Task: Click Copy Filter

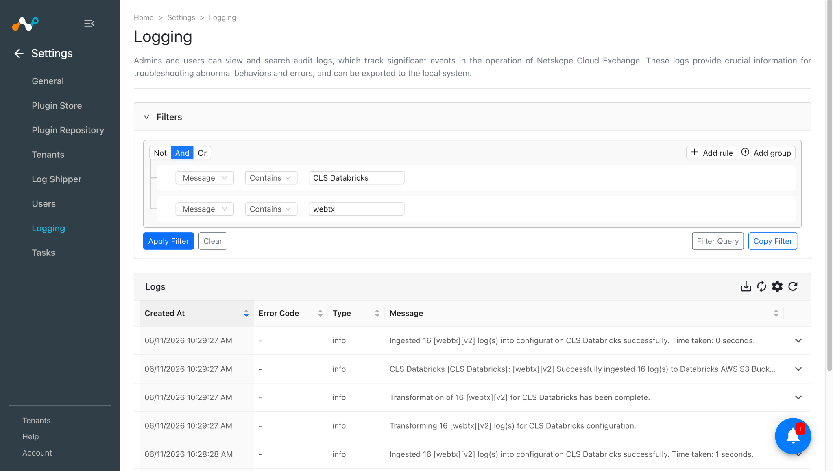Action: click(x=773, y=241)
